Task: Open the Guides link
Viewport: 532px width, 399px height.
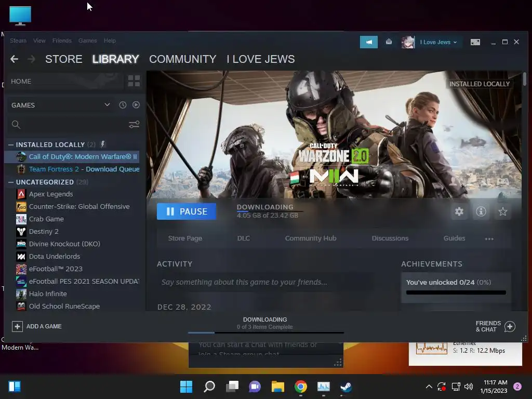Action: point(454,238)
